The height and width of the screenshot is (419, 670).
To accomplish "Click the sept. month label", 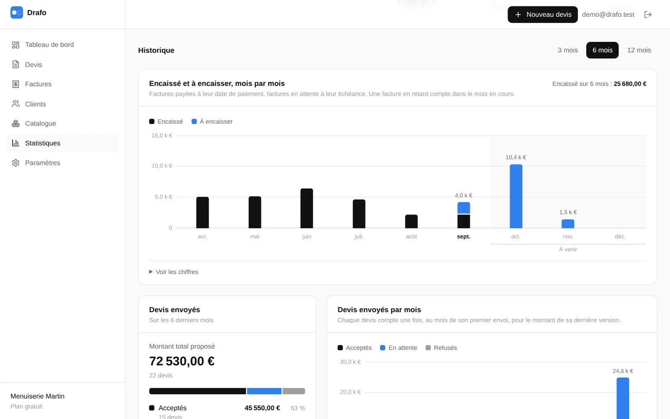I will click(x=464, y=237).
